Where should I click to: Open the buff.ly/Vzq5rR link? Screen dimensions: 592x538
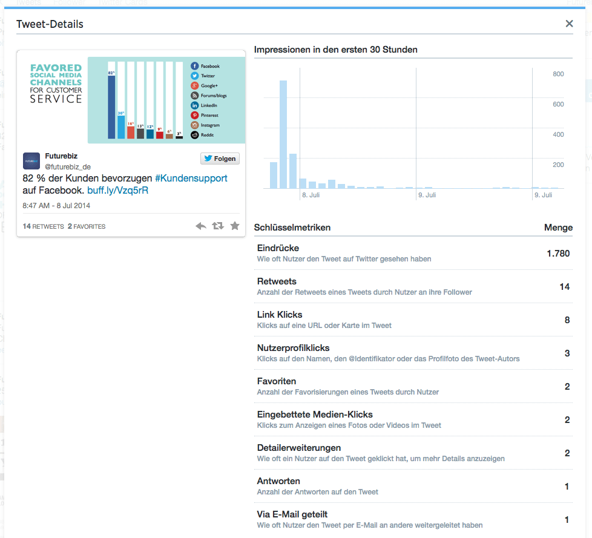[x=118, y=190]
